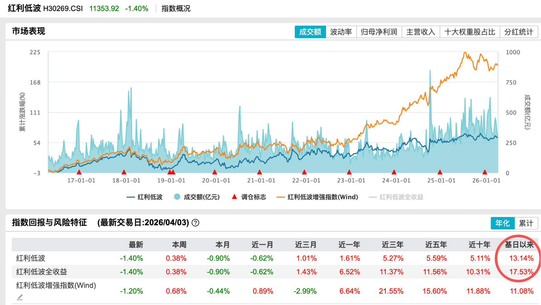
Task: Toggle the 红利低波增强指数(Wind) legend line
Action: 317,197
